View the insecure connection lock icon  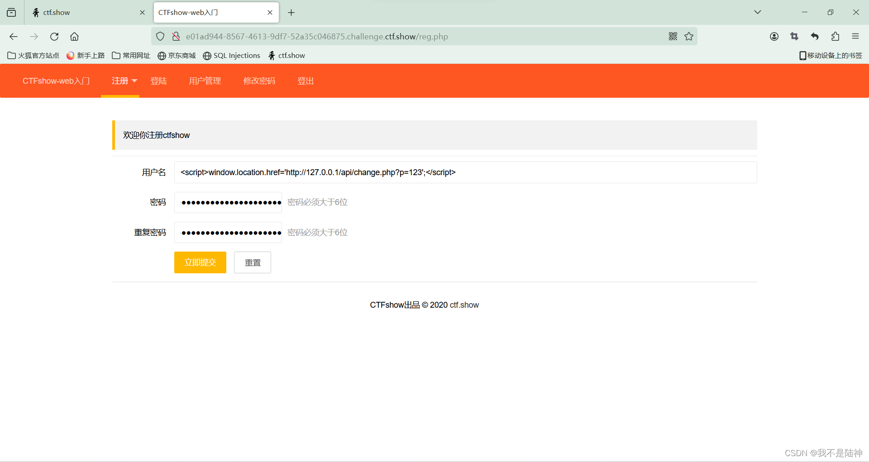pos(176,37)
